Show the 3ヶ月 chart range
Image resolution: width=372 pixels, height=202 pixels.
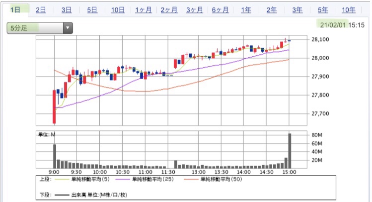tap(195, 10)
